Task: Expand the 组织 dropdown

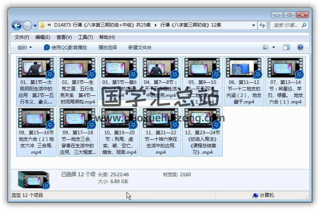Action: tap(25, 48)
